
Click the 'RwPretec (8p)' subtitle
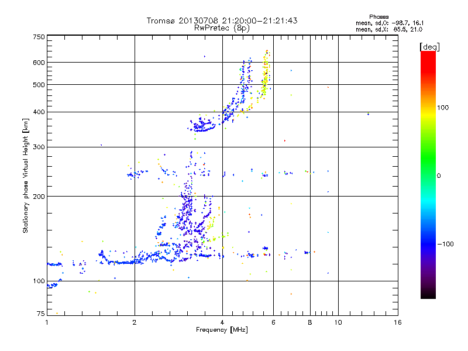(x=222, y=28)
